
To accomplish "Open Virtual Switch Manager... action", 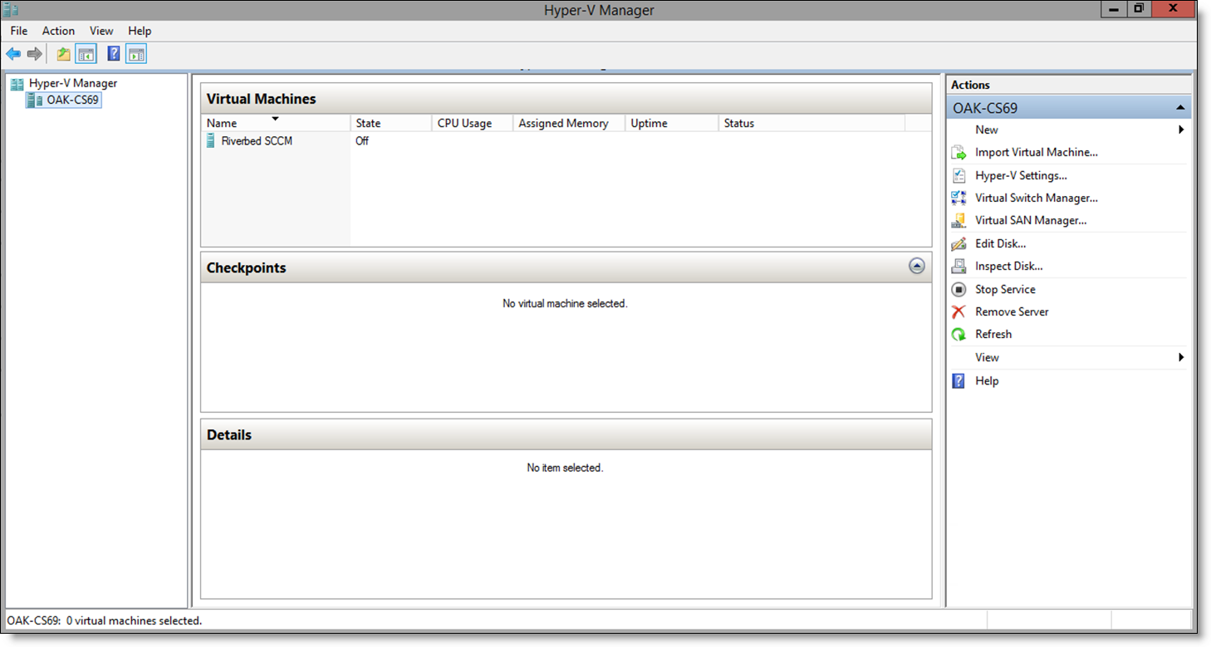I will [1037, 198].
